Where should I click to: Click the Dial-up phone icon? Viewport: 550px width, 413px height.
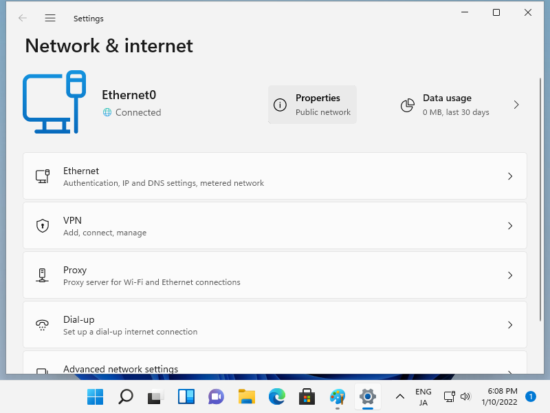pos(43,325)
